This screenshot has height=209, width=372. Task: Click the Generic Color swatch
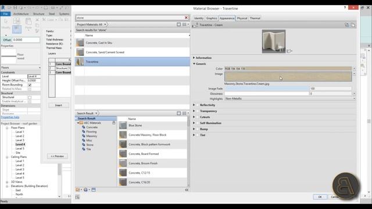click(288, 69)
